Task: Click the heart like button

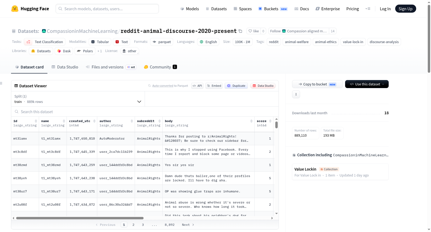Action: tap(253, 31)
